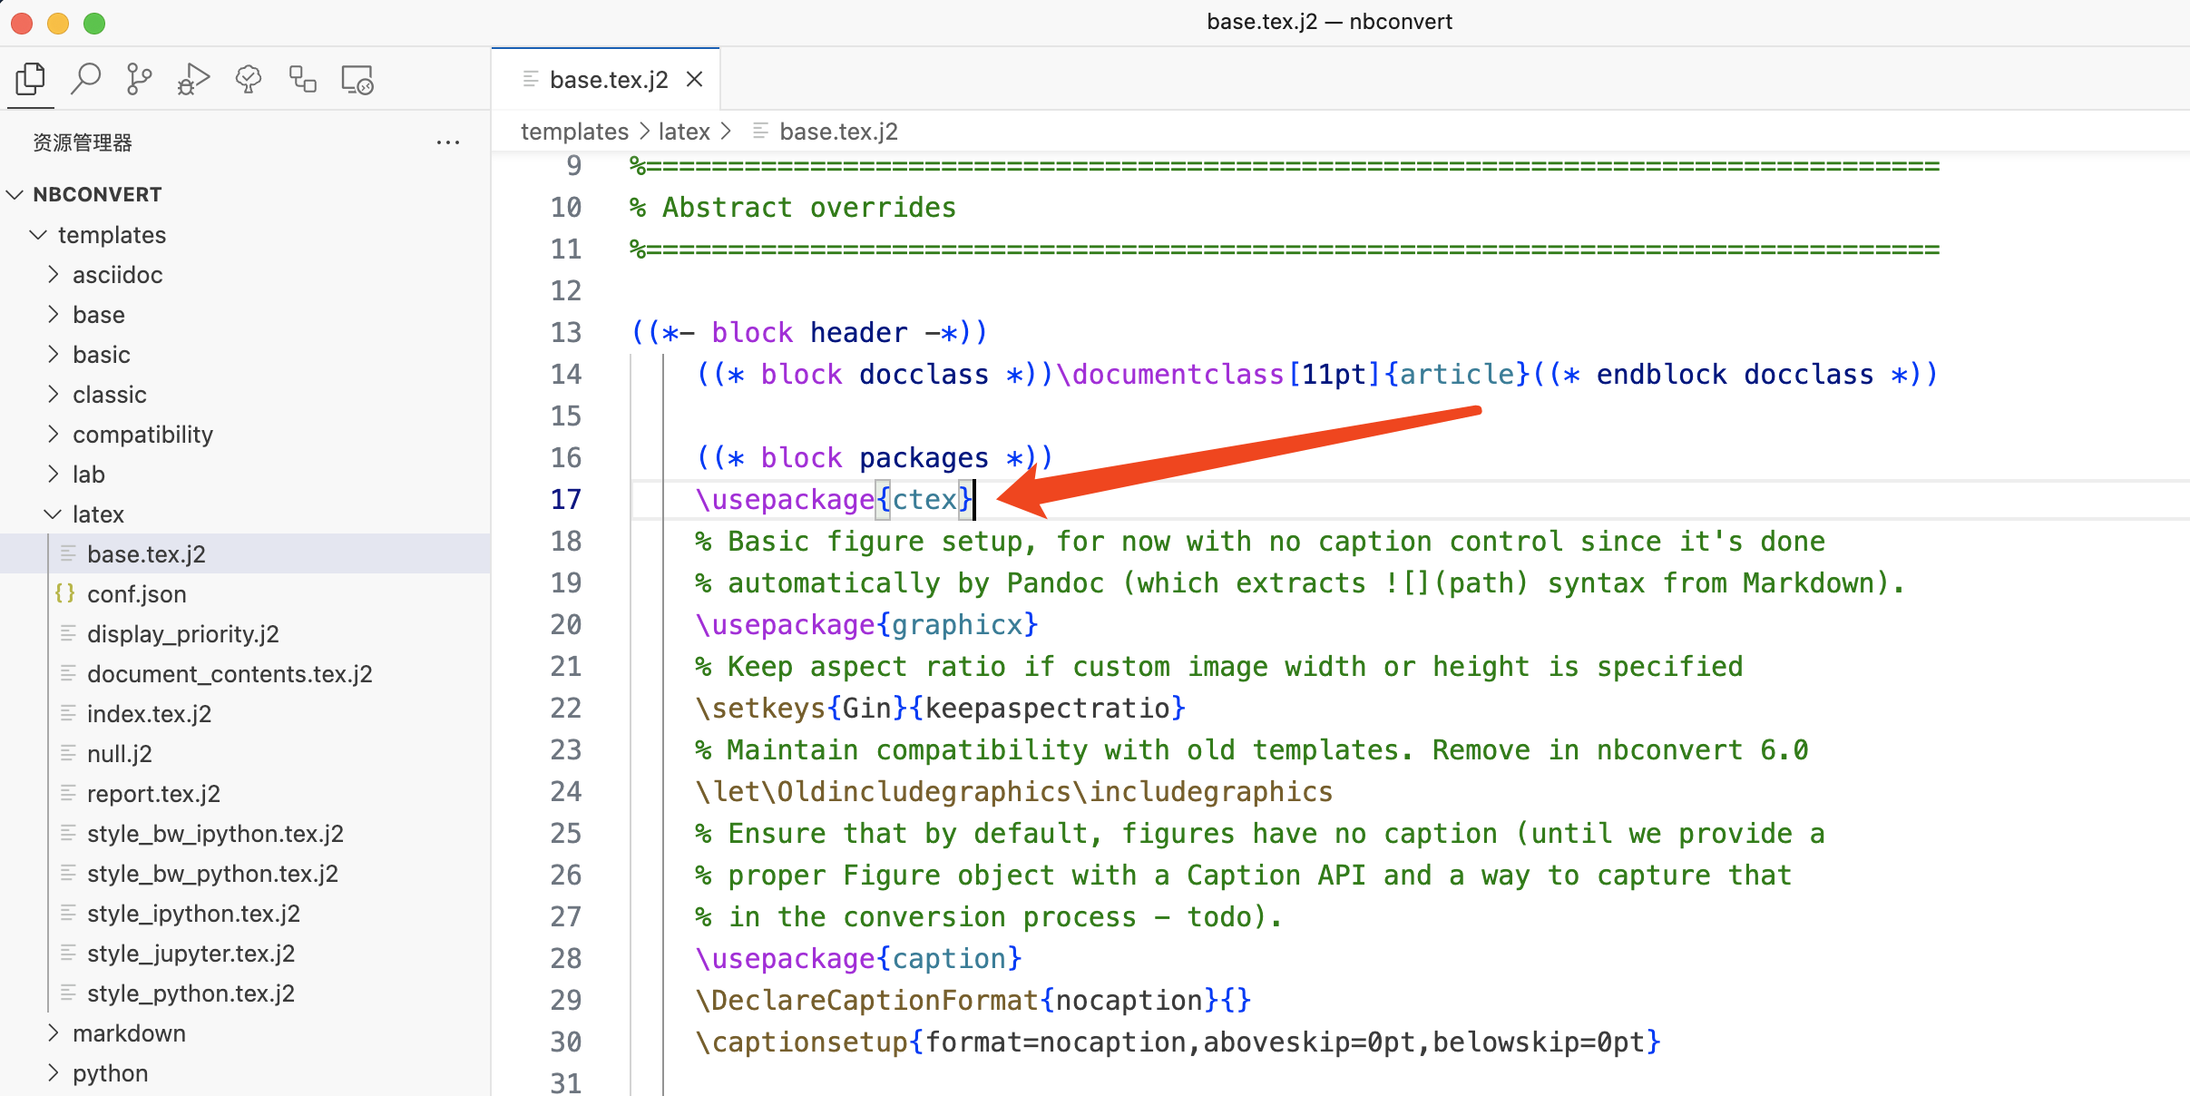
Task: Open the Explorer view icon
Action: (31, 80)
